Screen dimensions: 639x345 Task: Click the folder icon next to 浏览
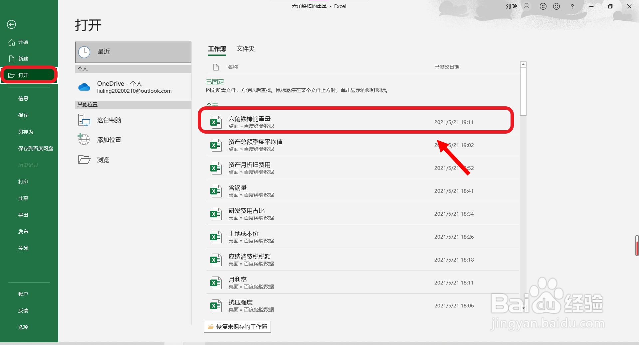pos(84,160)
